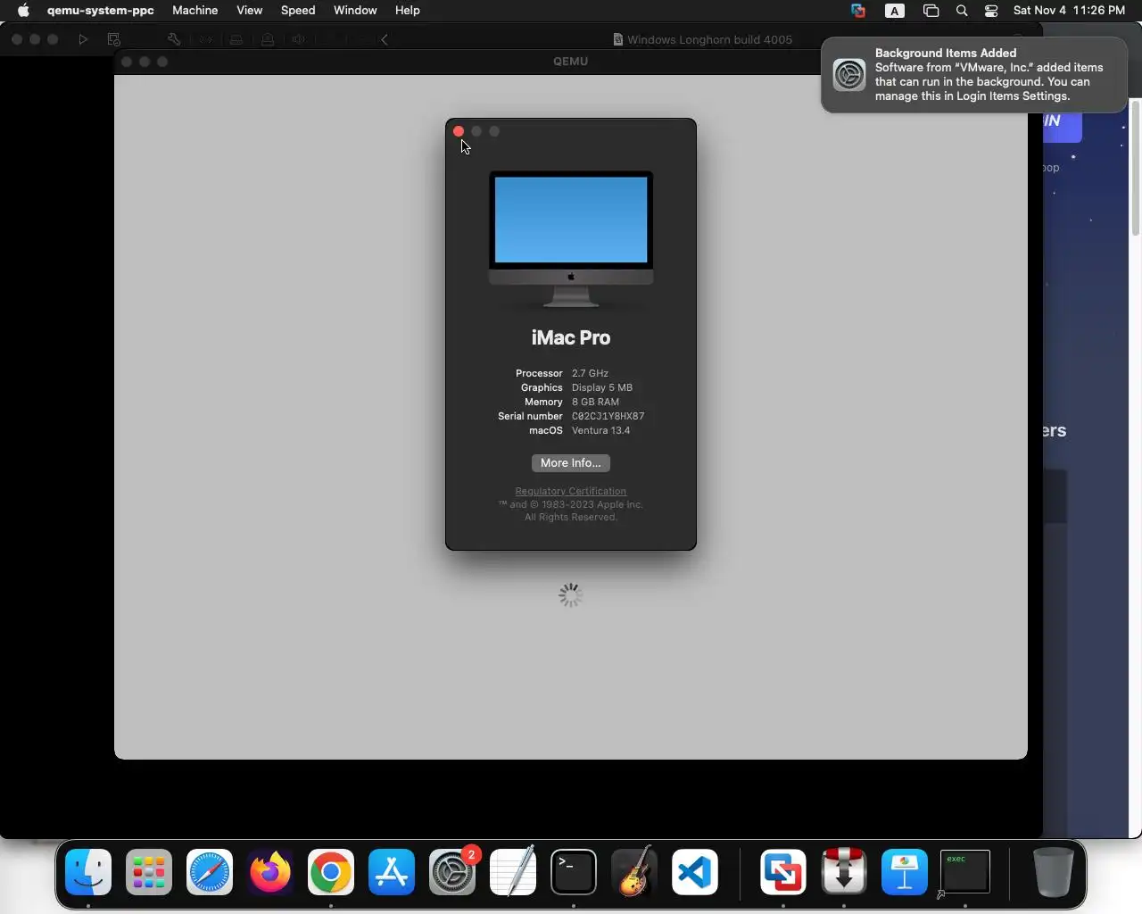Click the Ventura 13.4 macOS version text
Viewport: 1142px width, 914px height.
600,430
